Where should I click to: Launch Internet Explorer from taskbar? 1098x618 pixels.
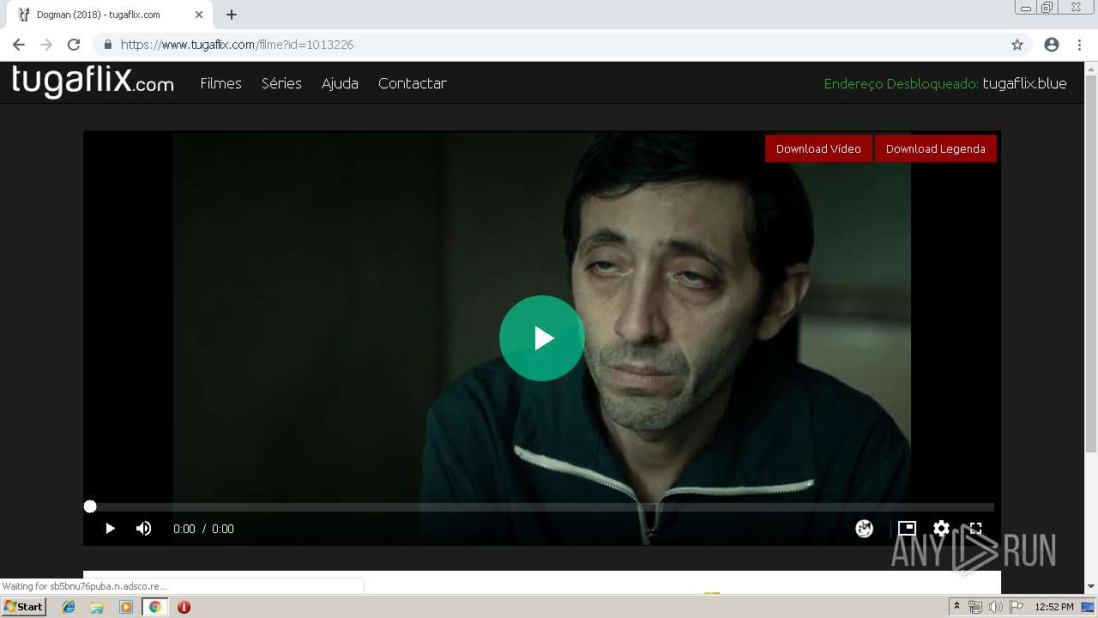(69, 607)
